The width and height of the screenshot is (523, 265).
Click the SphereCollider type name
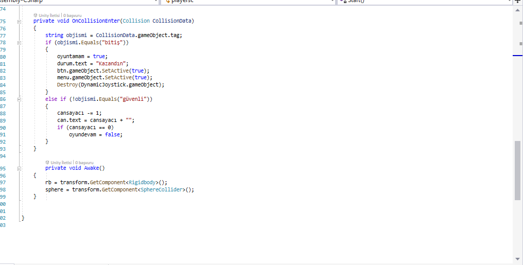pos(162,190)
